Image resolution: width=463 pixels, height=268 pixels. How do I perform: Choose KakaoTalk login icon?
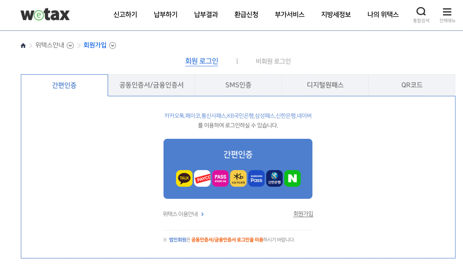click(x=184, y=178)
